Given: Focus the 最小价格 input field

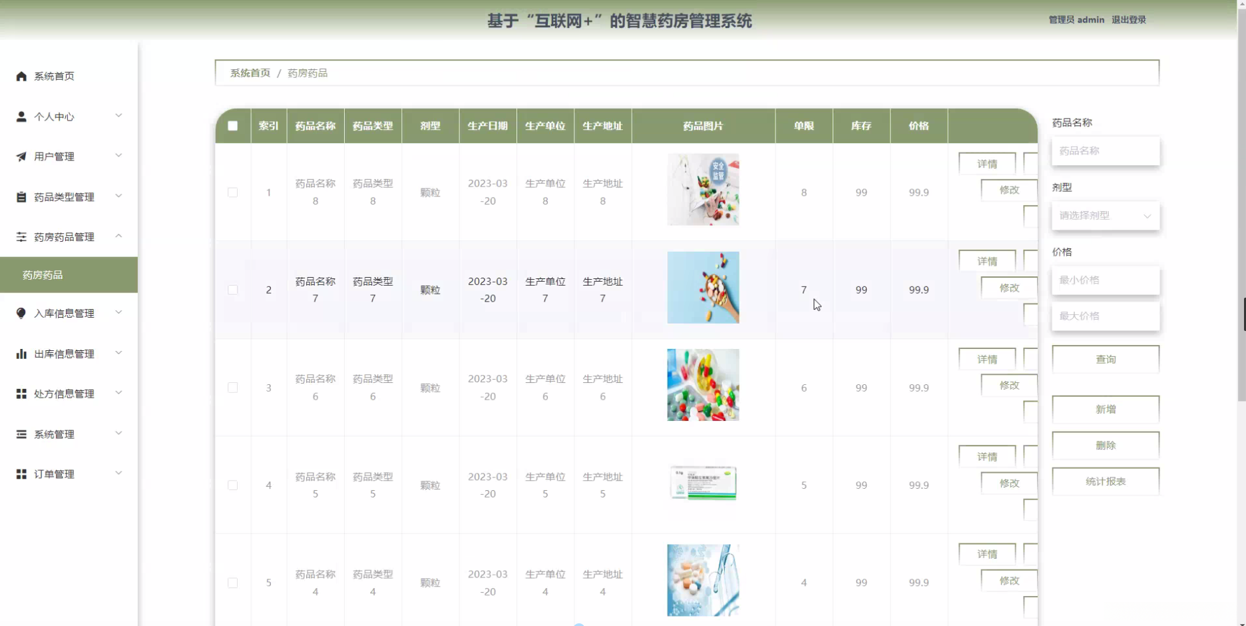Looking at the screenshot, I should coord(1106,280).
